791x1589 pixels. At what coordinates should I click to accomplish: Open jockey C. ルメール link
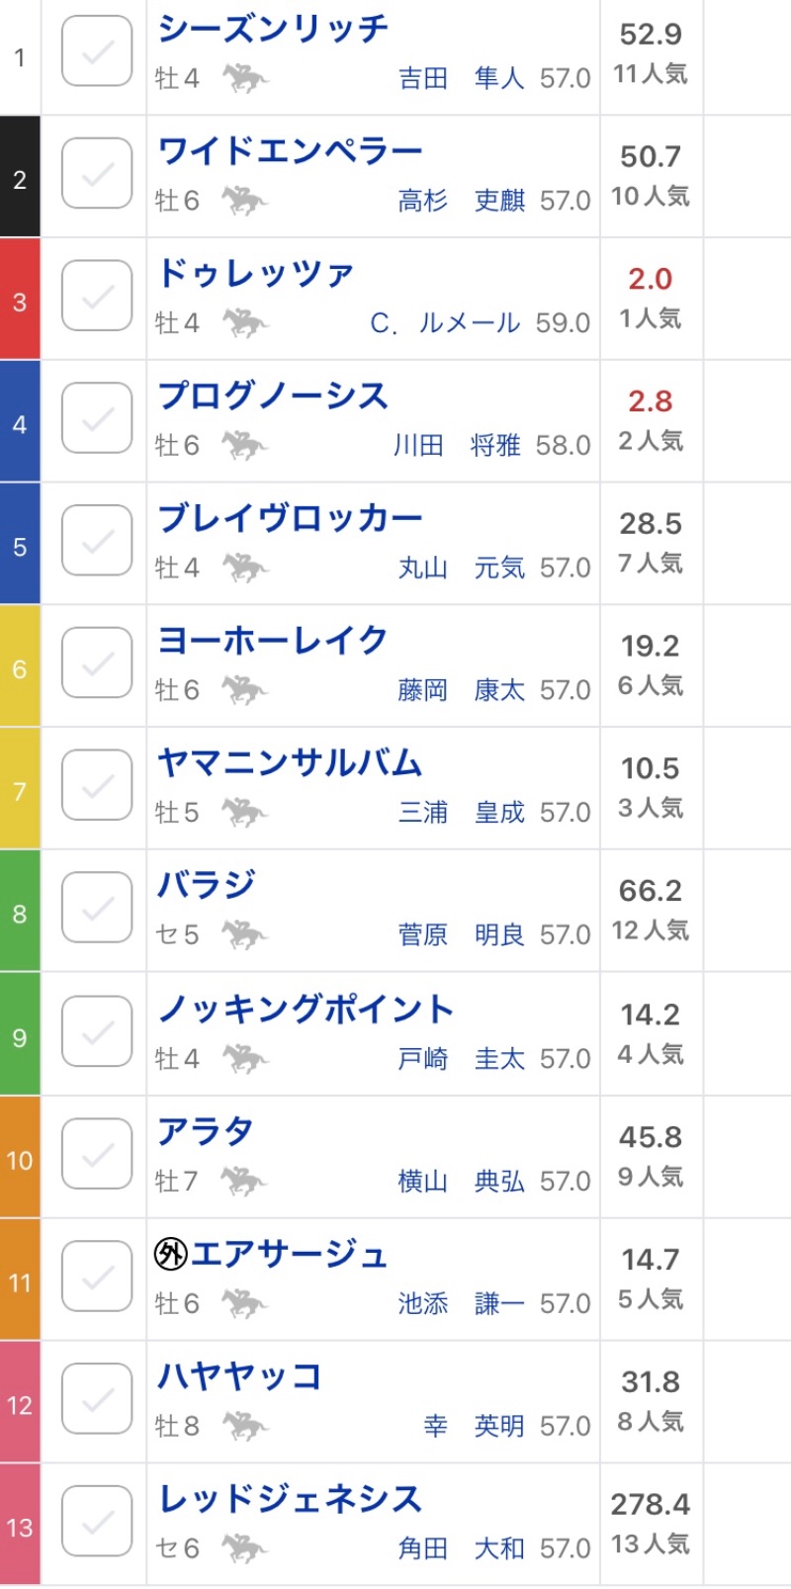point(445,323)
